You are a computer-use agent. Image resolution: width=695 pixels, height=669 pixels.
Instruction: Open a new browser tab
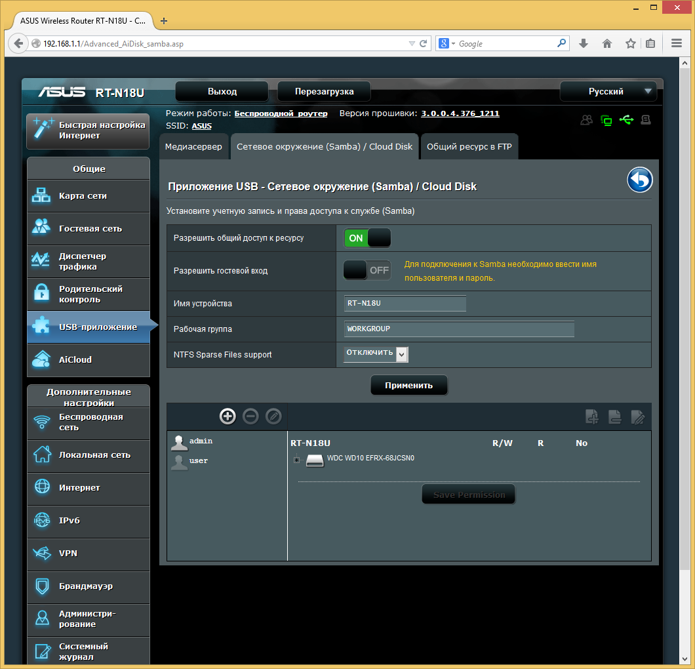pos(164,21)
